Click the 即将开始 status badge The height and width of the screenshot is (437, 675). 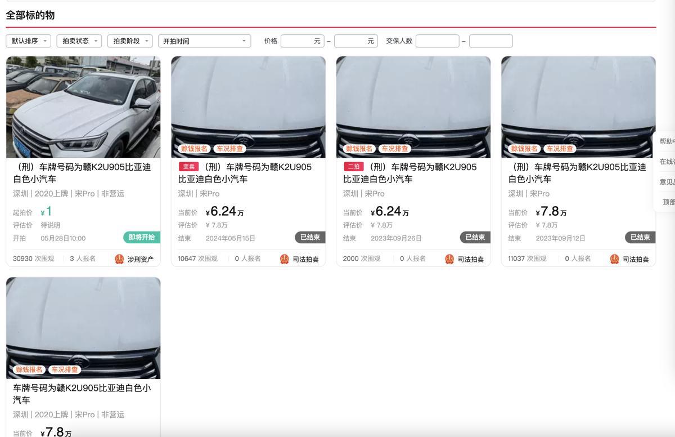(x=142, y=237)
